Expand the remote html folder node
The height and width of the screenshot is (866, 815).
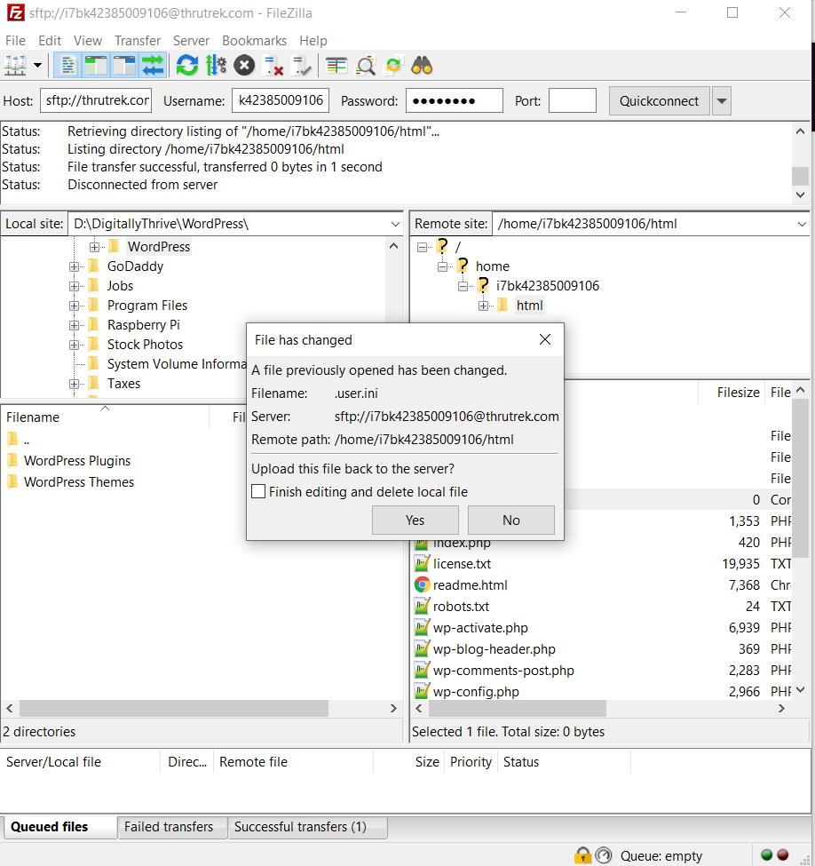(x=483, y=306)
